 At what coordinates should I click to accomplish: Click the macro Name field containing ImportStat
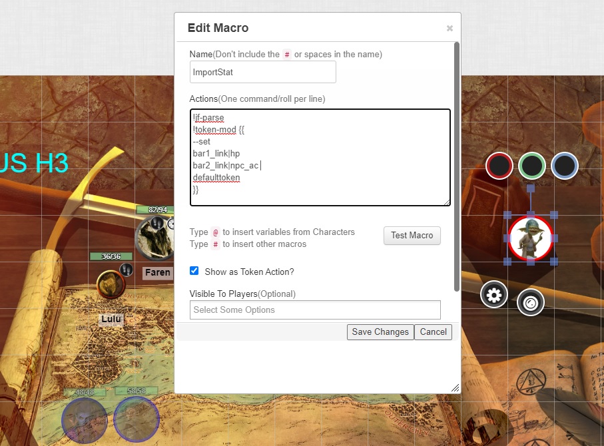coord(262,72)
